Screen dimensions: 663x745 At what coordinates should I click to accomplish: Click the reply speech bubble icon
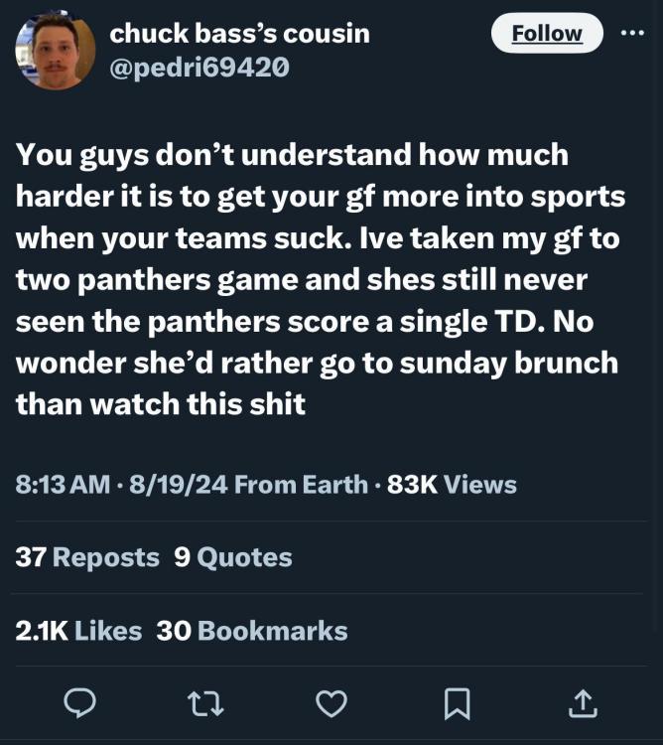coord(77,704)
